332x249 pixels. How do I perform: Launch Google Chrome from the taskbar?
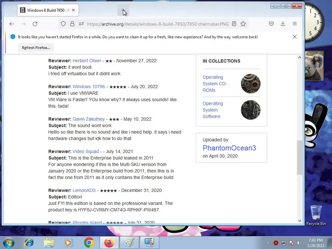click(89, 243)
